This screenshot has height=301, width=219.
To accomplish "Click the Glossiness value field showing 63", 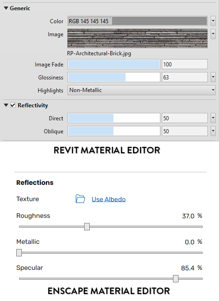I will point(185,77).
